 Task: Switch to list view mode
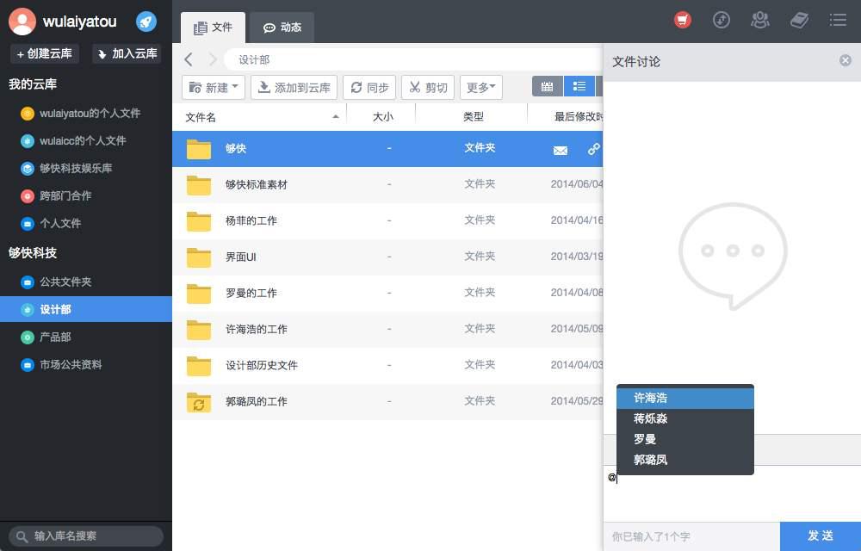pyautogui.click(x=579, y=87)
